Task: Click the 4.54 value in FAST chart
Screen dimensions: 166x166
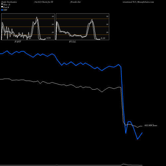Action: [x=48, y=38]
